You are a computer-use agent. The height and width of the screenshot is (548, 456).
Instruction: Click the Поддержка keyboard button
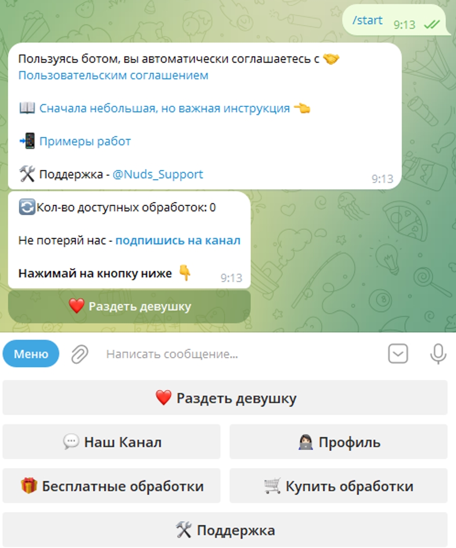(225, 530)
